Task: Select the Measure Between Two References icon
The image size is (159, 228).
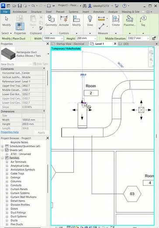Action: point(101,18)
